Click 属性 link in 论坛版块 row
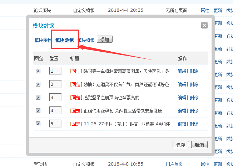Image resolution: width=233 pixels, height=167 pixels. (205, 10)
